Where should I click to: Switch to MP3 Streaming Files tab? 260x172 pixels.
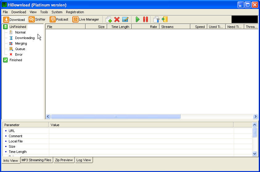pos(36,160)
